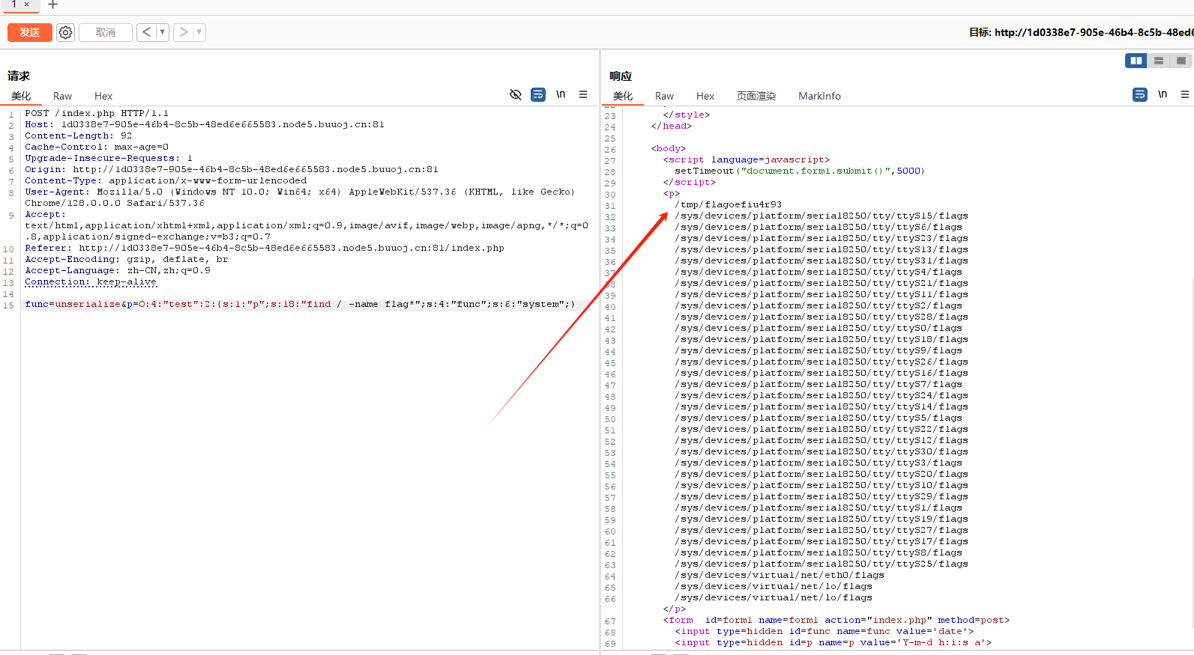Screen dimensions: 1194x655
Task: Click the Upgrade-Insecure-Requests header line
Action: point(109,158)
